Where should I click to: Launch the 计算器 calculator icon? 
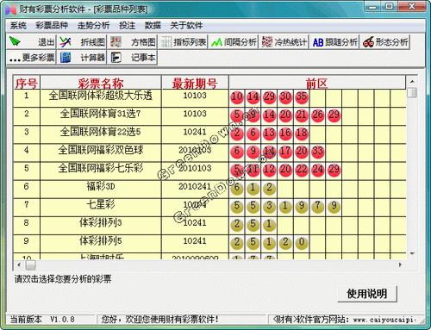66,58
